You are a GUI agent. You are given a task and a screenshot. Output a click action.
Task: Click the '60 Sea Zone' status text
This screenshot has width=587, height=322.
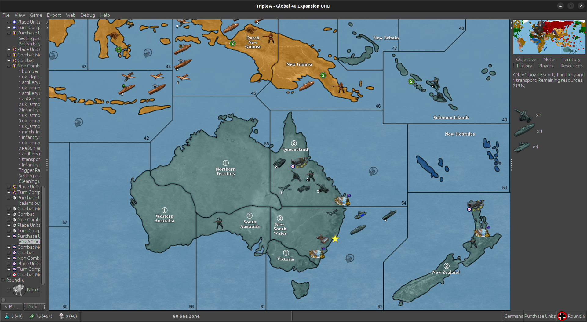[x=186, y=316]
